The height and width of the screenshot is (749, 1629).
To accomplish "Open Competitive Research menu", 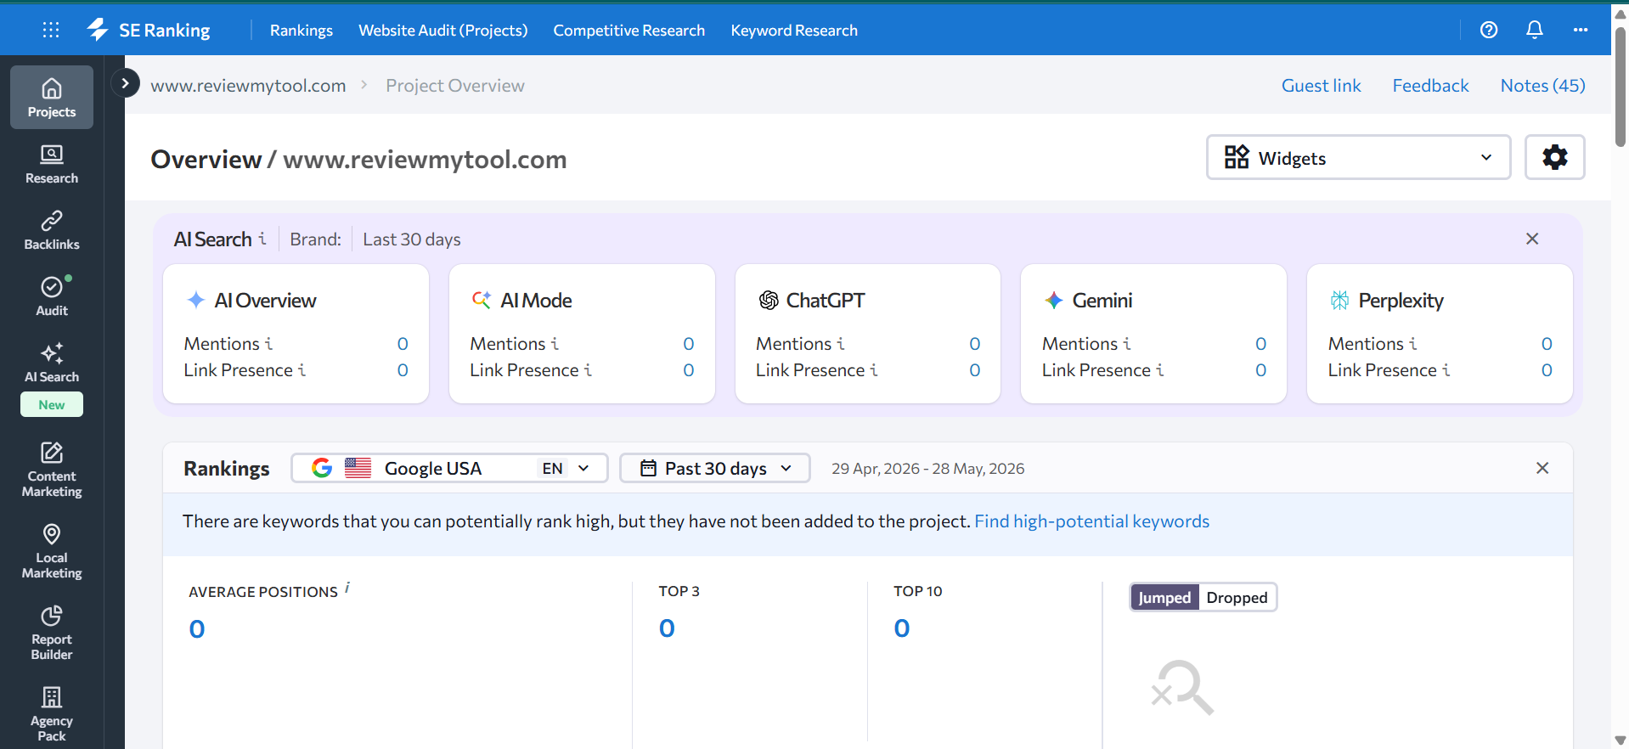I will [x=629, y=30].
